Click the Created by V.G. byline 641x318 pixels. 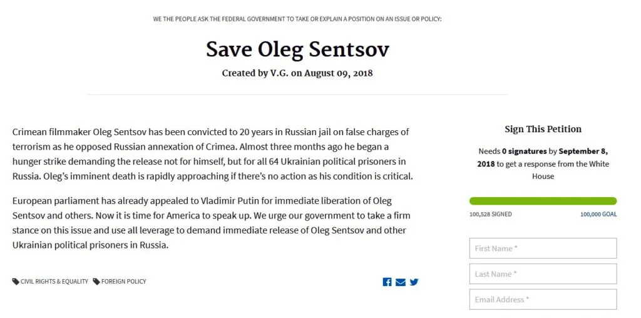(x=297, y=74)
